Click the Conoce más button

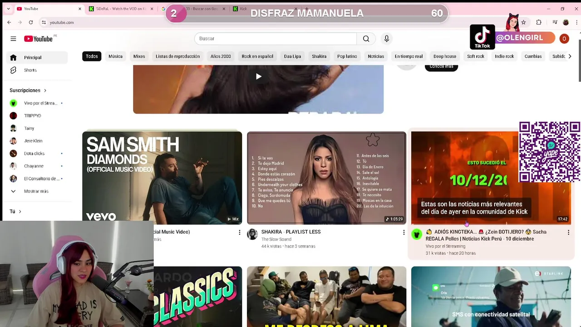click(x=441, y=67)
